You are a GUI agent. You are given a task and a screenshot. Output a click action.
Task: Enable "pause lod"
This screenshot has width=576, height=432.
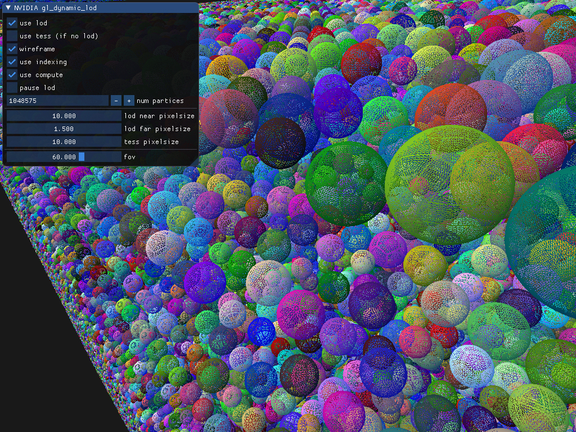pos(11,87)
